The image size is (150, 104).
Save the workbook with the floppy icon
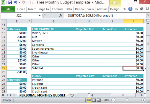click(10, 2)
